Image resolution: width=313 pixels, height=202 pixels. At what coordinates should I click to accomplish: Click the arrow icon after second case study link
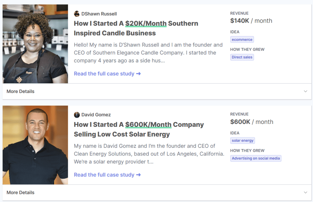(x=138, y=174)
